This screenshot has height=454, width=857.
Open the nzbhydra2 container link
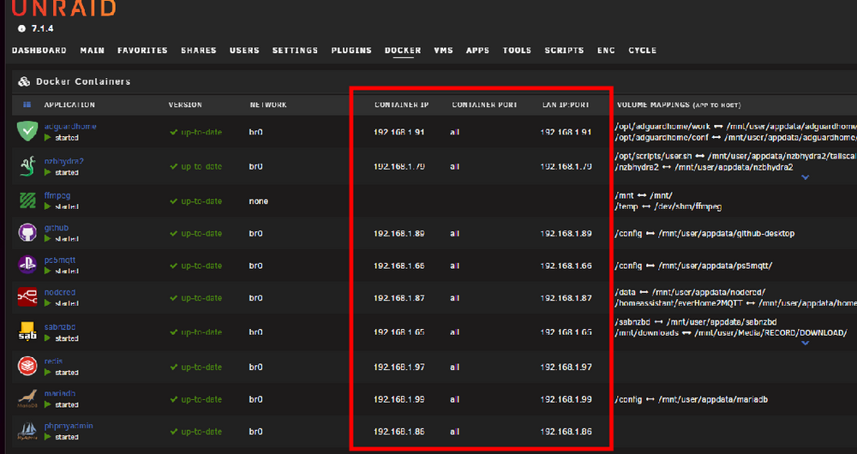64,161
